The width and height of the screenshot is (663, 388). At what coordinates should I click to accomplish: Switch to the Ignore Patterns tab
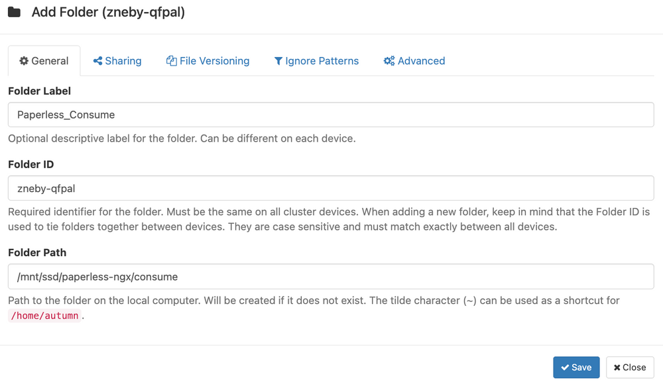coord(316,60)
